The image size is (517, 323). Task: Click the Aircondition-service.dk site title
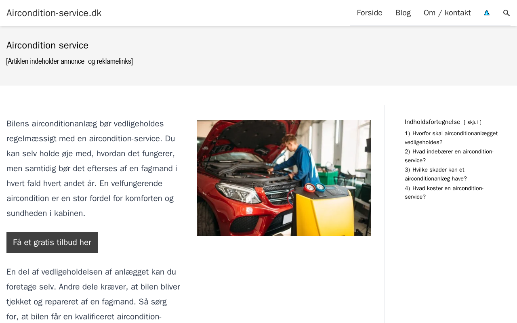click(54, 13)
